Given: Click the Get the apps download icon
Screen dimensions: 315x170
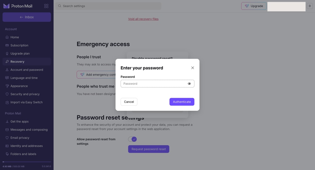Looking at the screenshot, I should click(x=7, y=122).
